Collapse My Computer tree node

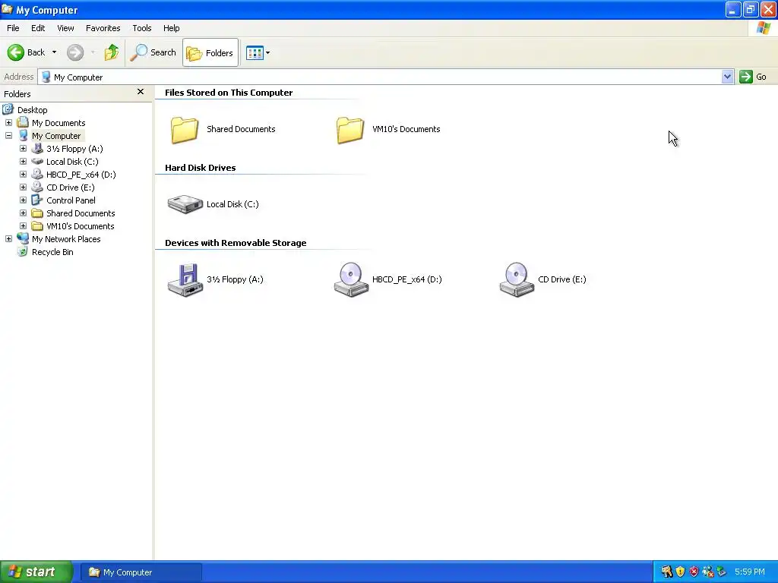[x=8, y=135]
